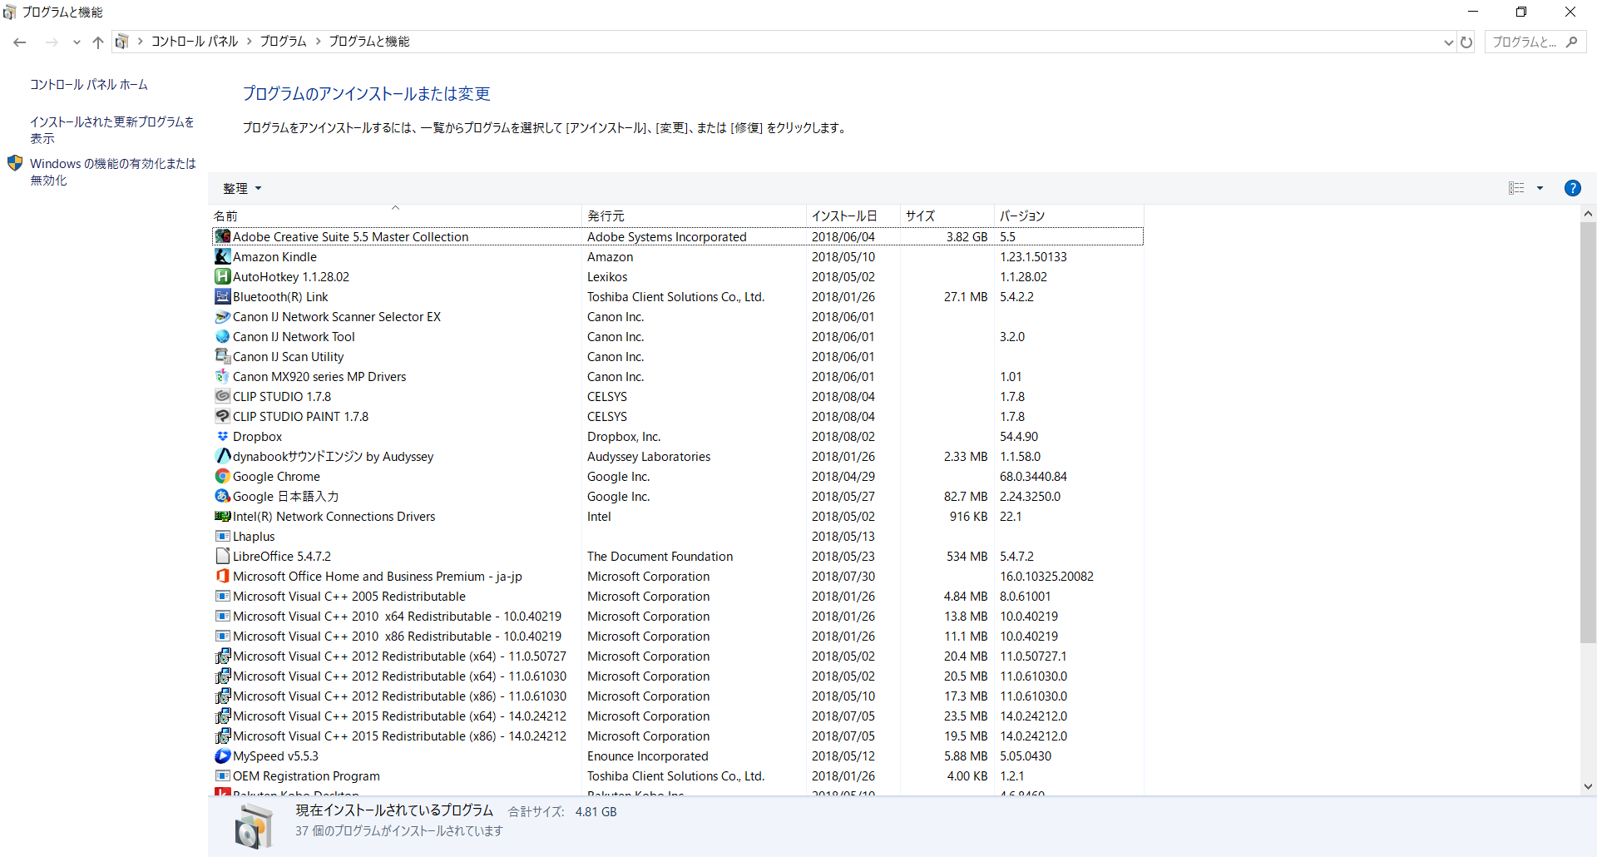
Task: Click the Bluetooth(R) Link icon
Action: coord(222,297)
